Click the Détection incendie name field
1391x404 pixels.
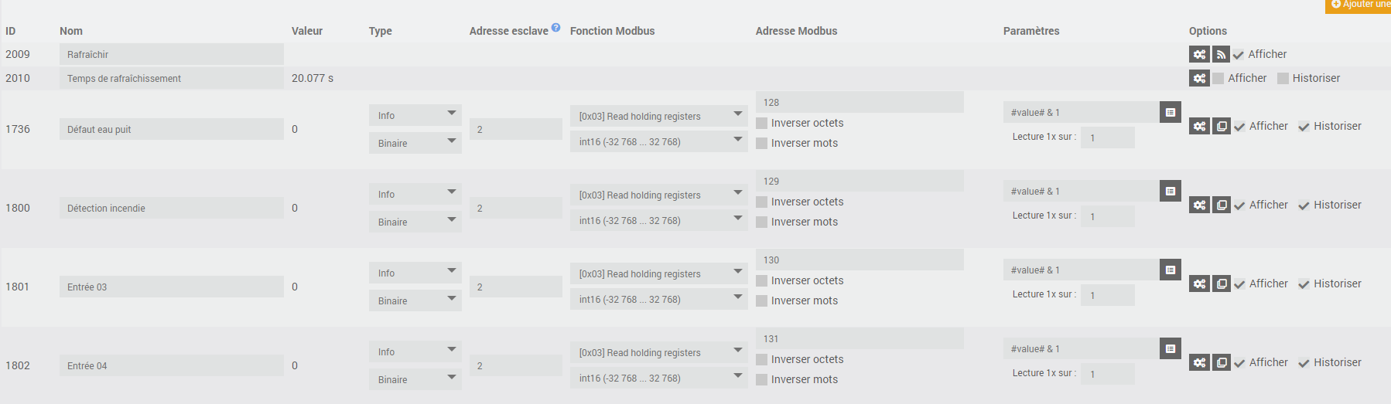click(171, 208)
